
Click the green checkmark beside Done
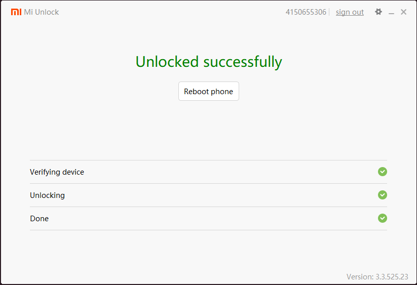(x=383, y=218)
